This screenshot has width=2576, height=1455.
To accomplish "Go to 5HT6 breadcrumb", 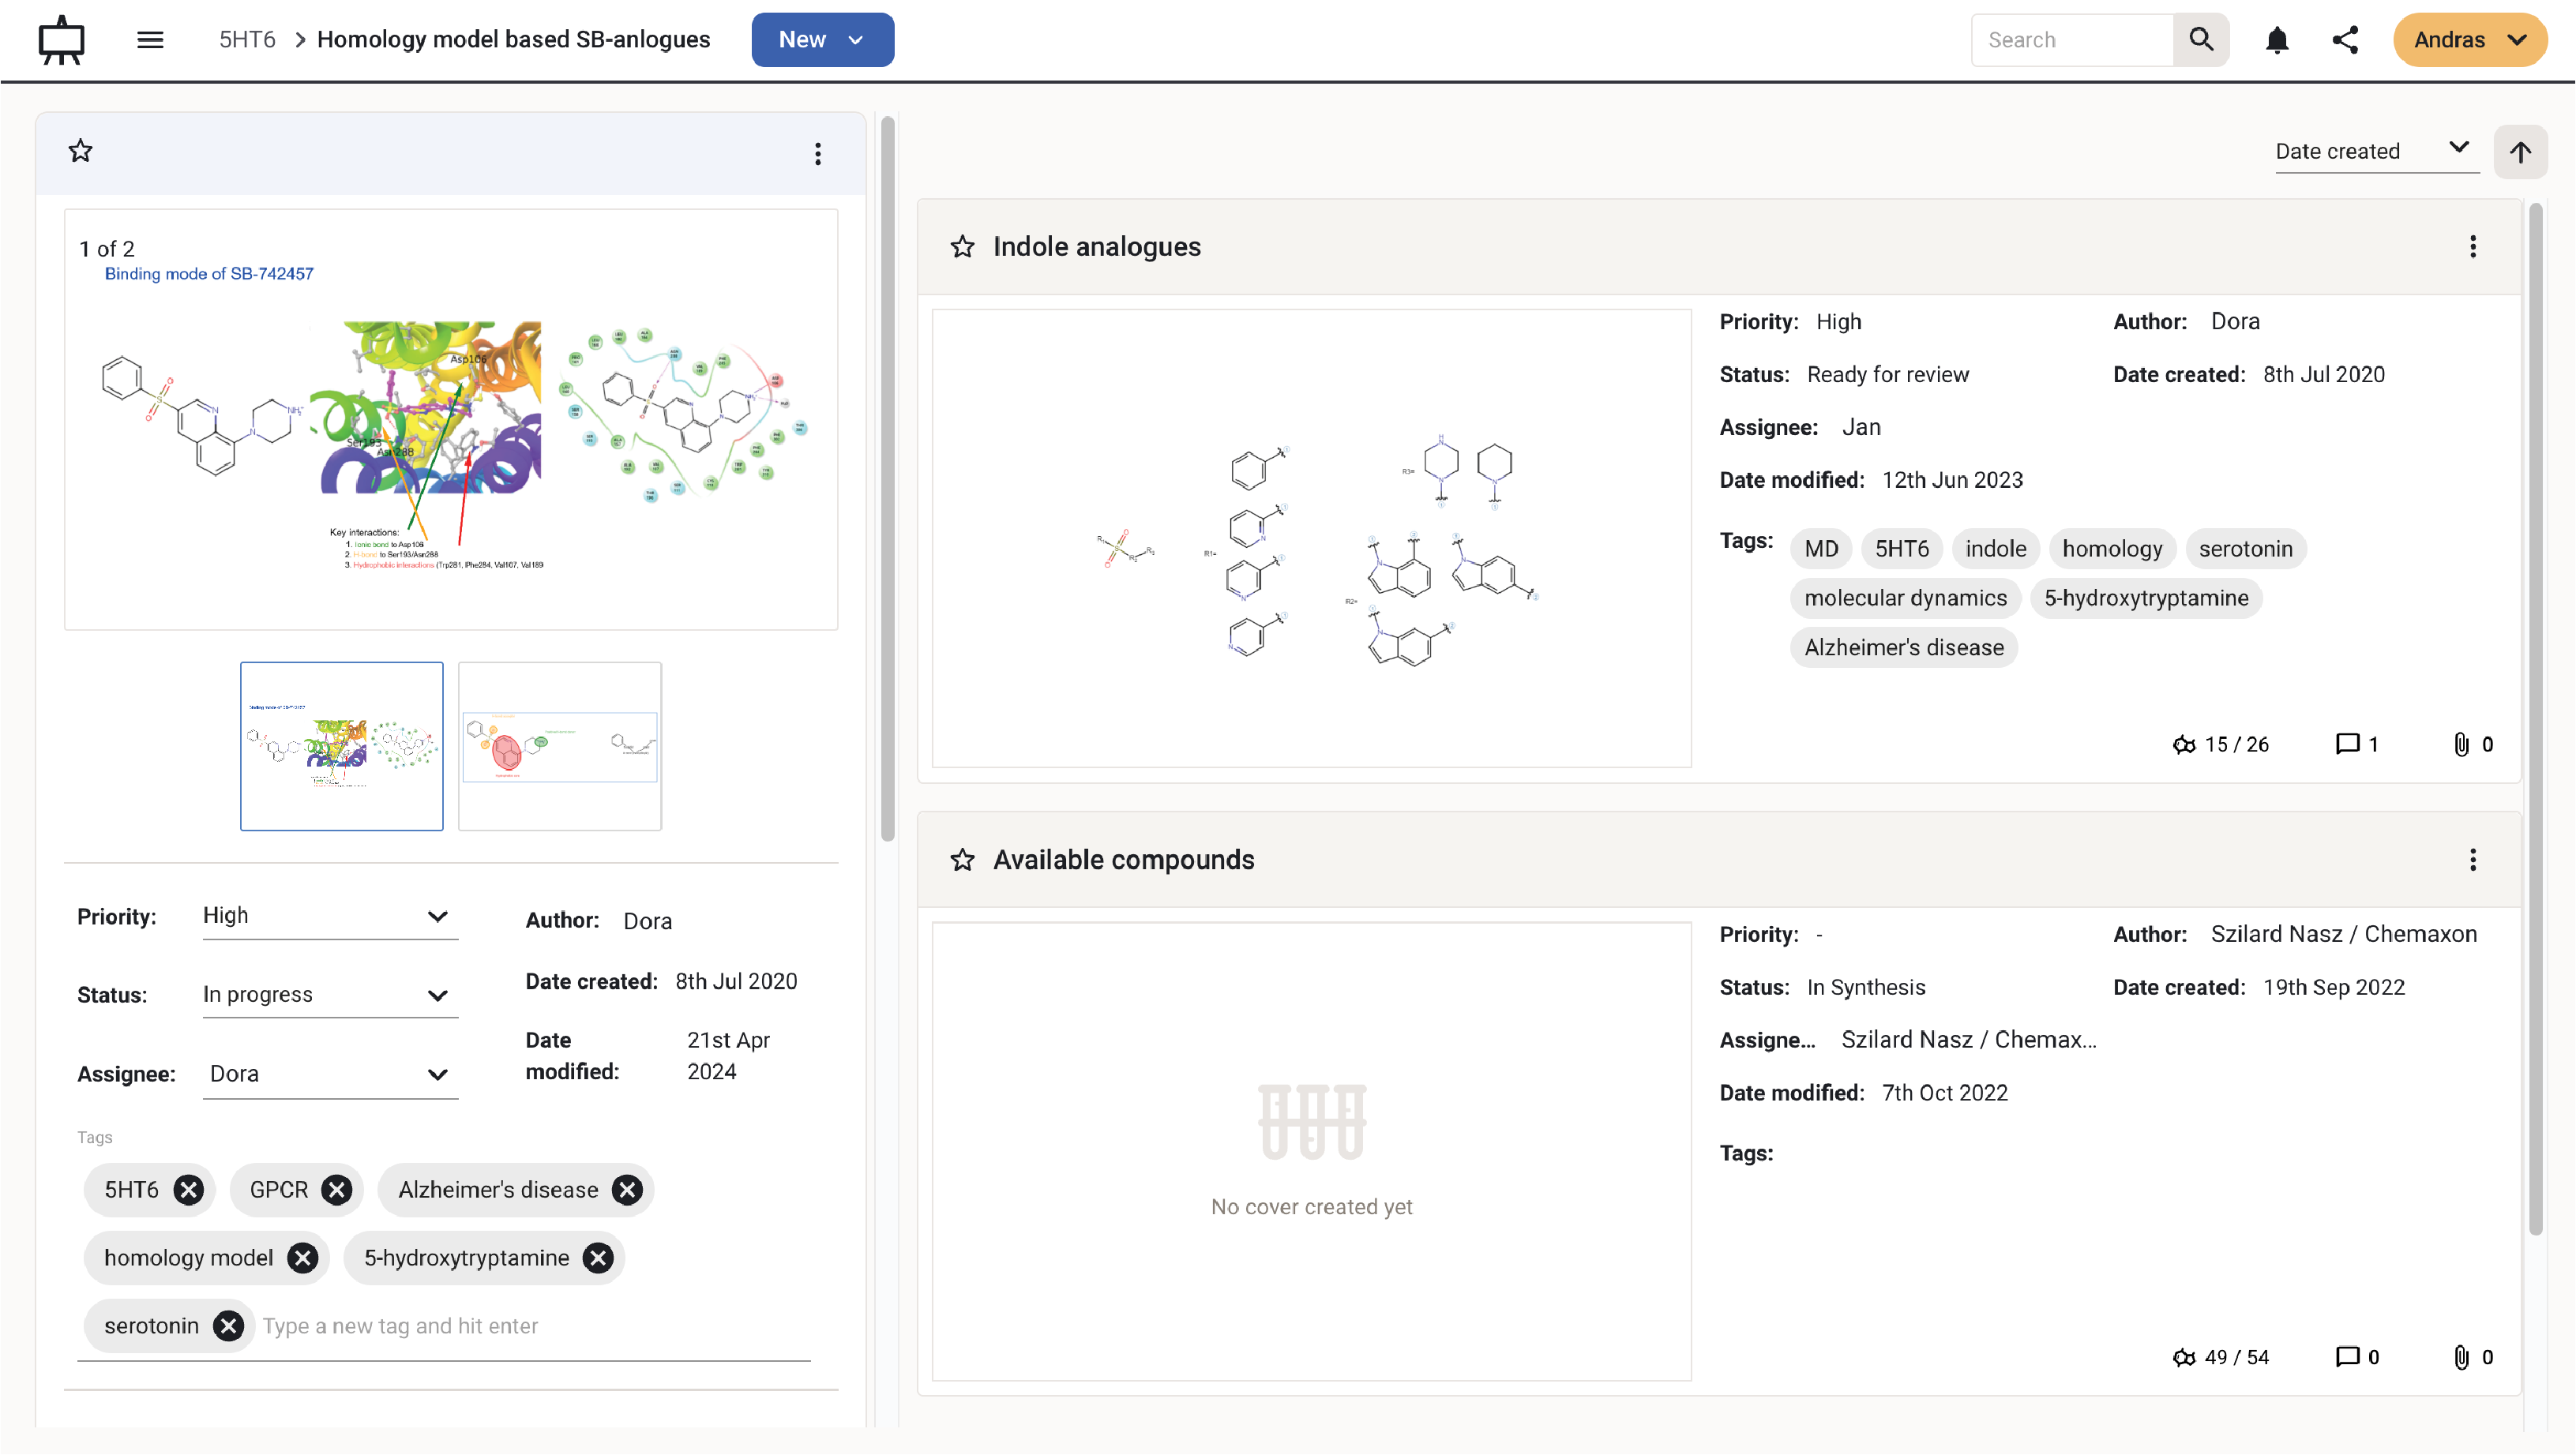I will click(x=247, y=40).
